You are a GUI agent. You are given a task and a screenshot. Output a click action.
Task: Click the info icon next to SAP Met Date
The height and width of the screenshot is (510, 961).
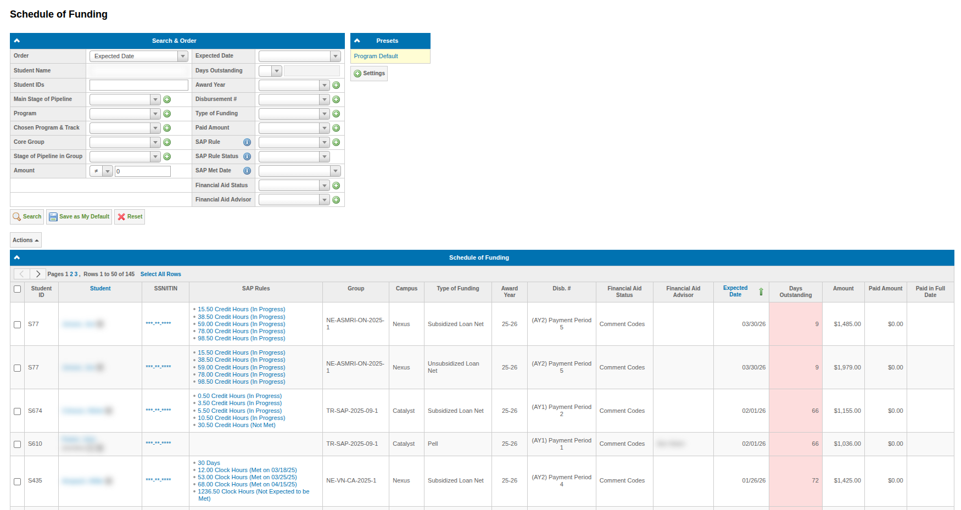pos(247,171)
